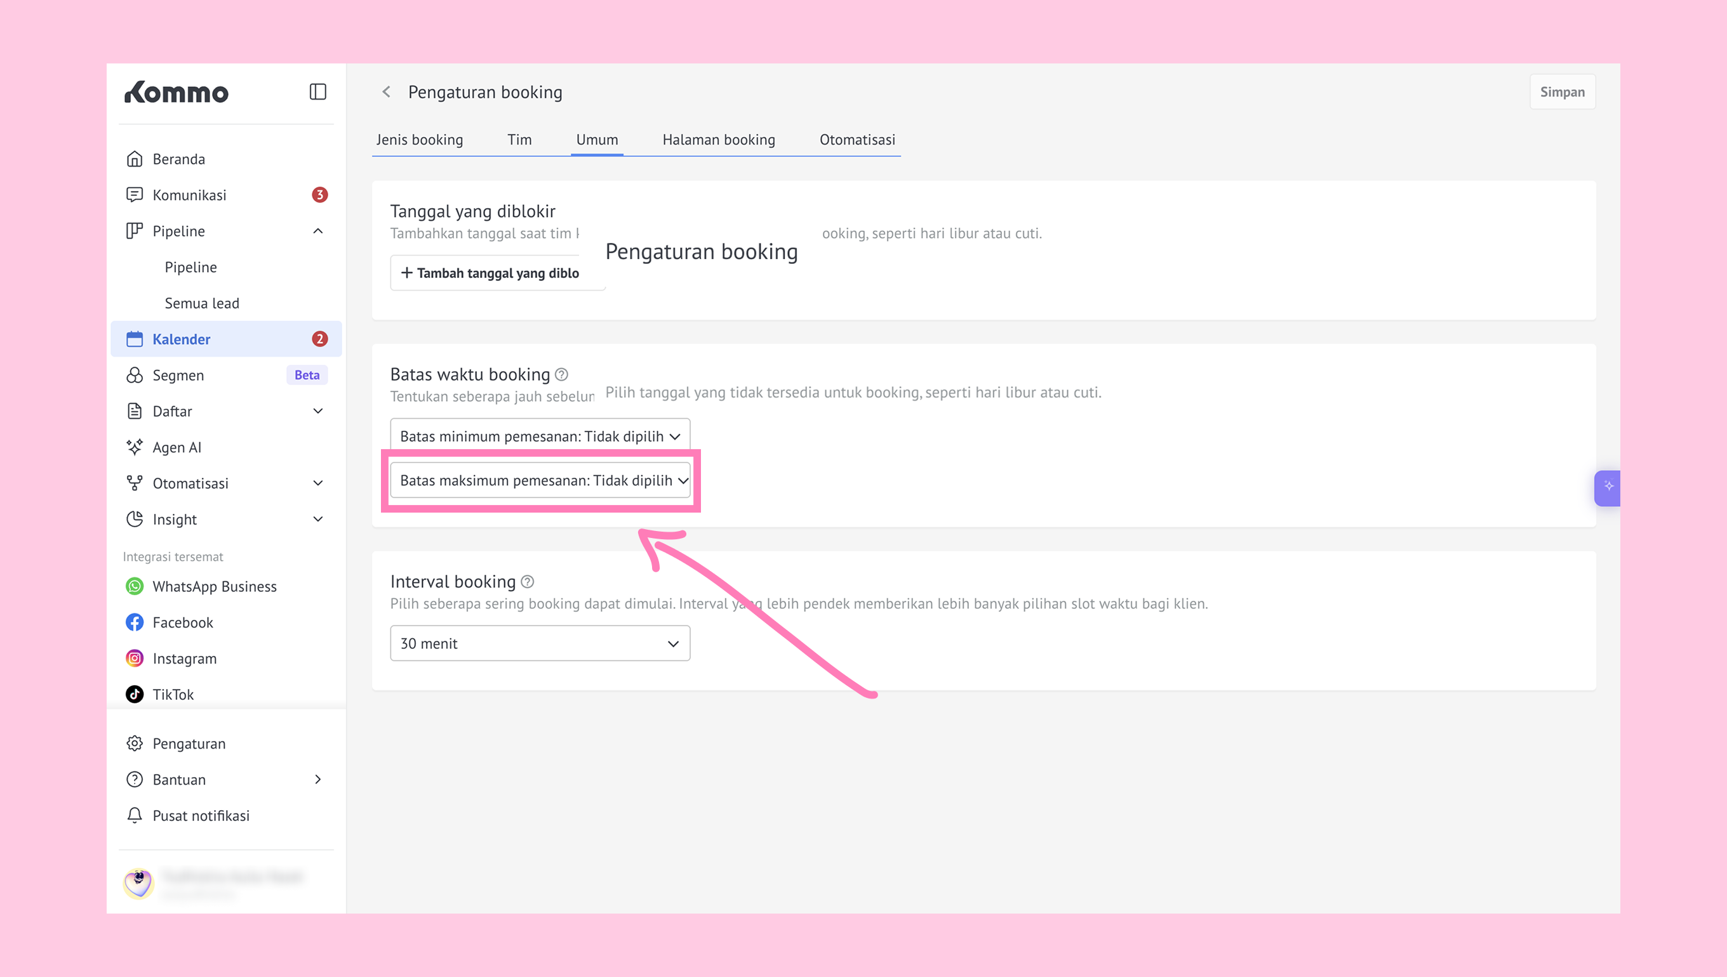1727x977 pixels.
Task: Click the Batas waktu booking heading
Action: pos(470,374)
